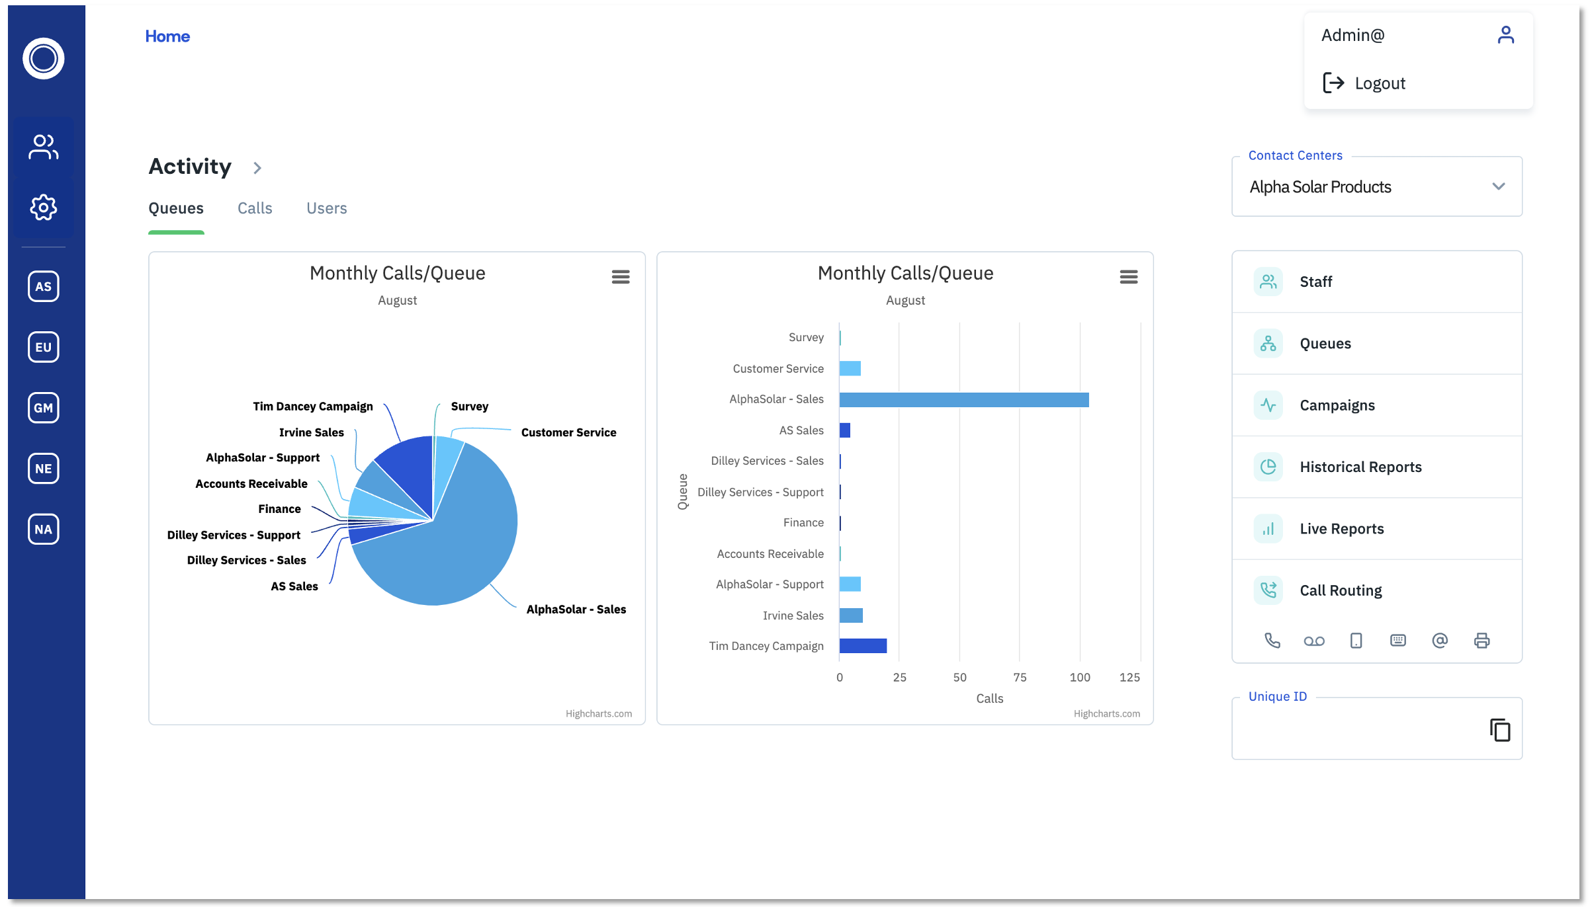Screen dimensions: 1592x907
Task: Click AlphaSolar - Sales bar in chart
Action: click(963, 400)
